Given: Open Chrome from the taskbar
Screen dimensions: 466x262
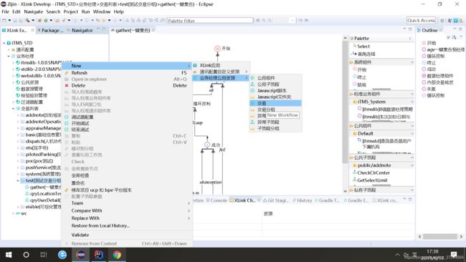Looking at the screenshot, I should tap(117, 255).
